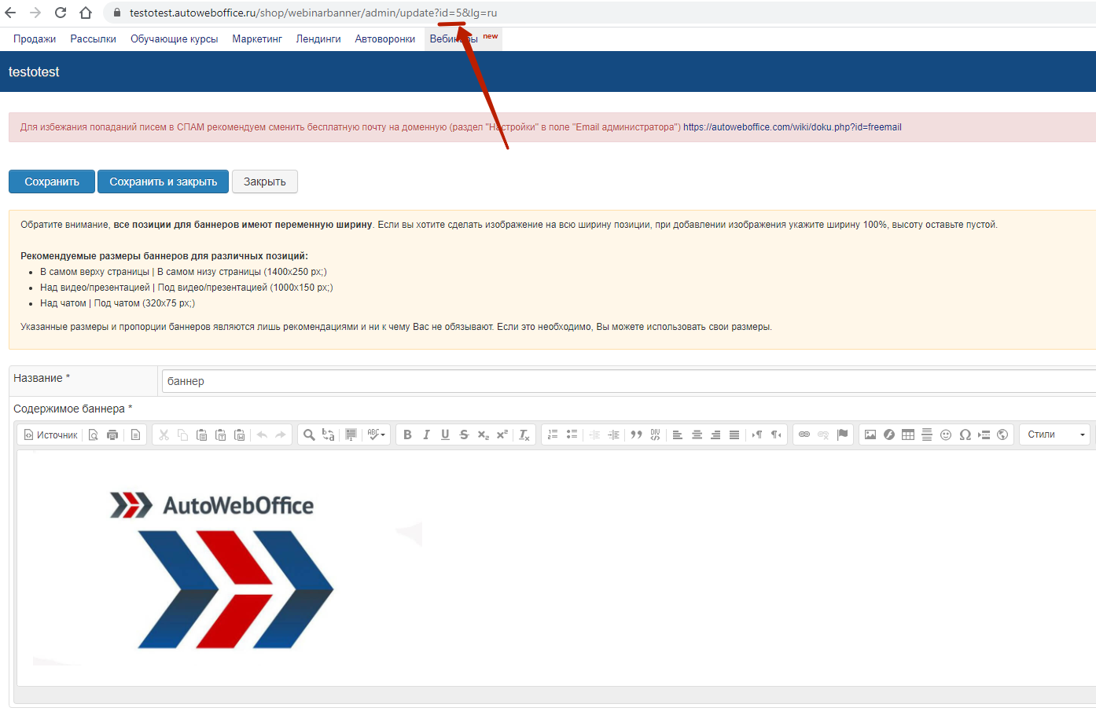Screen dimensions: 1096x715
Task: Open the special character Omega tool
Action: tap(965, 434)
